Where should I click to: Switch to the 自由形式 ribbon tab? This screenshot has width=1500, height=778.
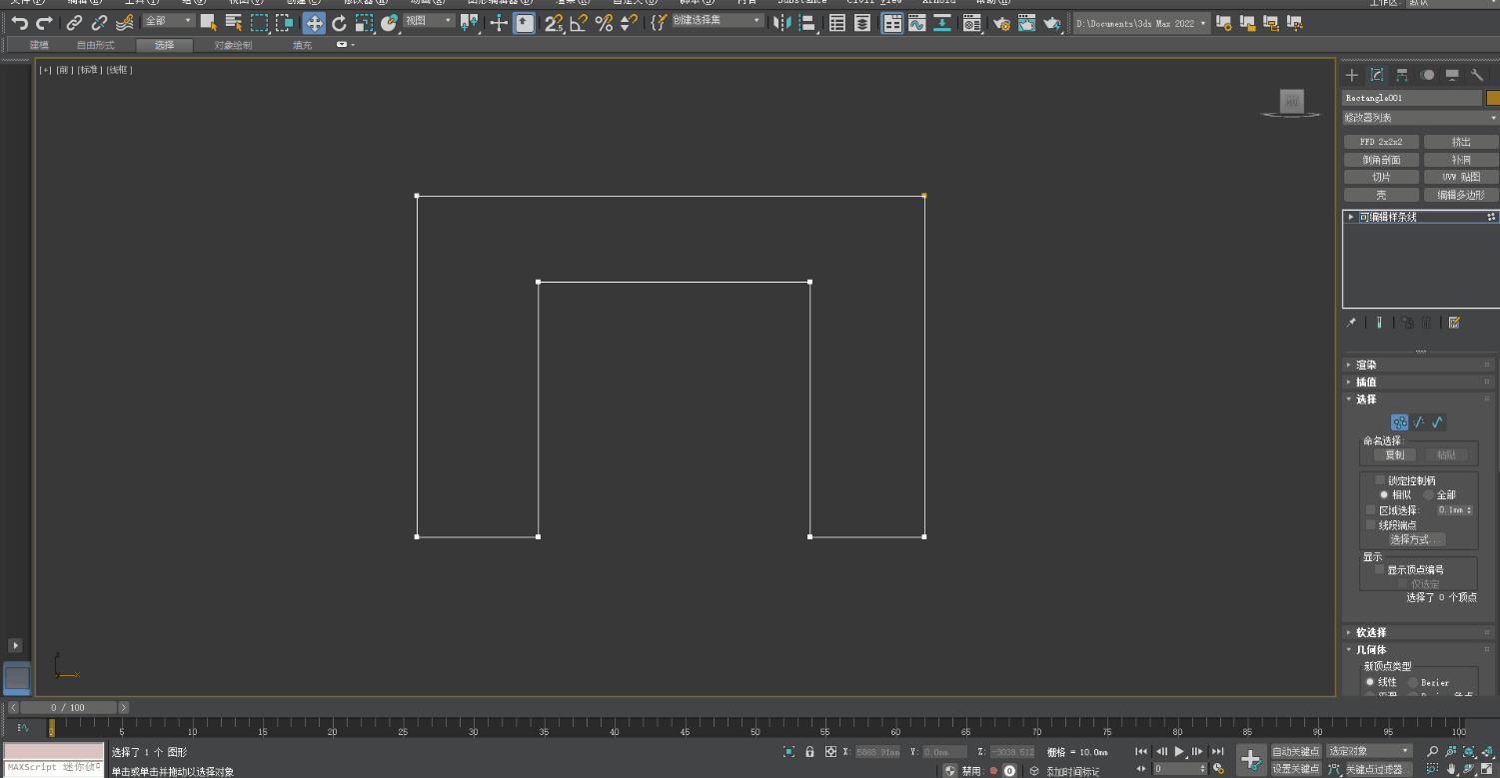96,45
